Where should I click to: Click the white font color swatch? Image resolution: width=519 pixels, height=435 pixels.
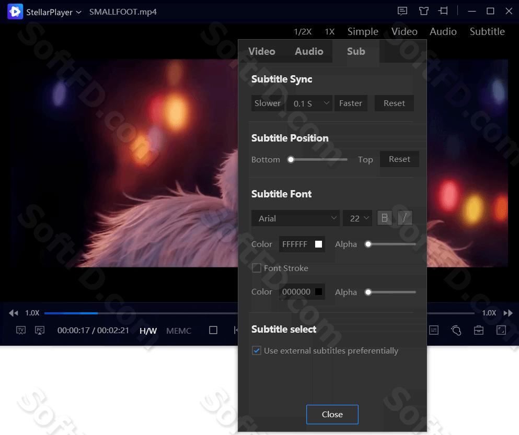point(318,244)
